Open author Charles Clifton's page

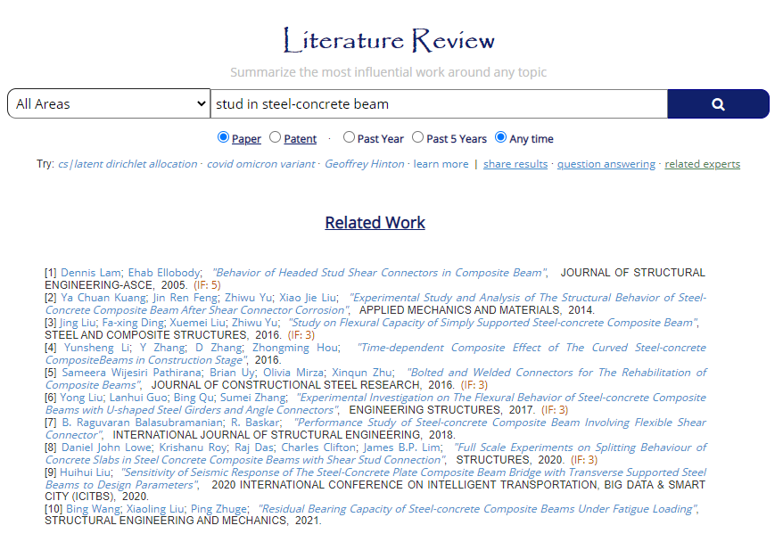coord(318,448)
